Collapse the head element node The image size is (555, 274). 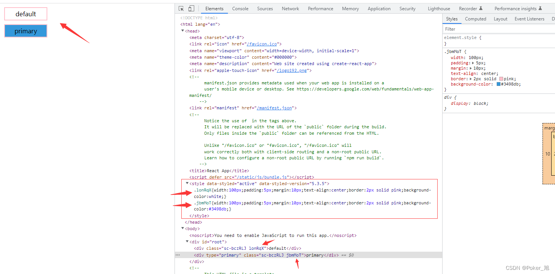click(183, 31)
